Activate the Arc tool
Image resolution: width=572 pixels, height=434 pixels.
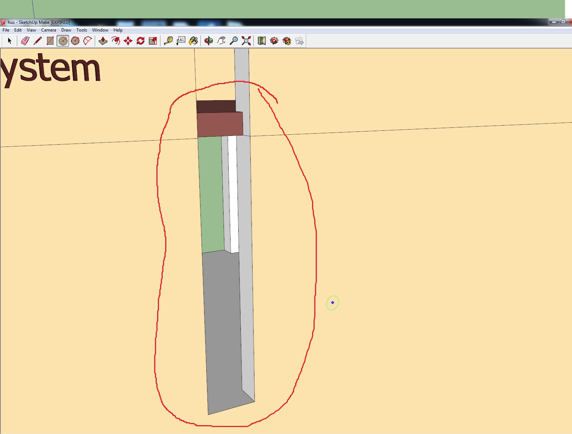pos(88,41)
